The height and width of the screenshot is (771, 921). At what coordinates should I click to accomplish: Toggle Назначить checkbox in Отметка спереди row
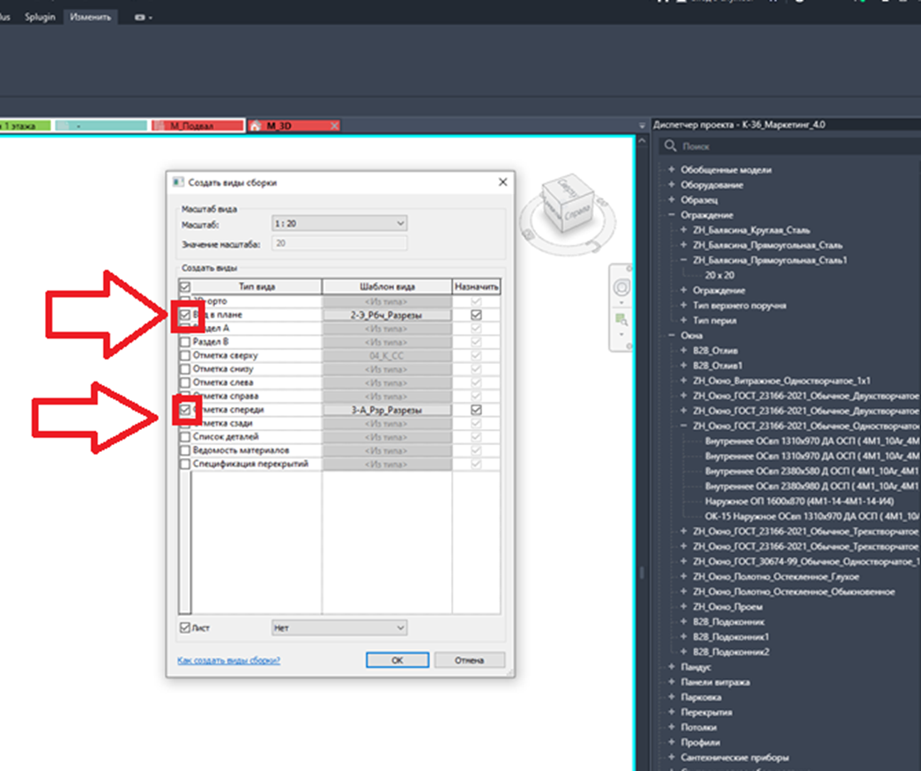(476, 409)
